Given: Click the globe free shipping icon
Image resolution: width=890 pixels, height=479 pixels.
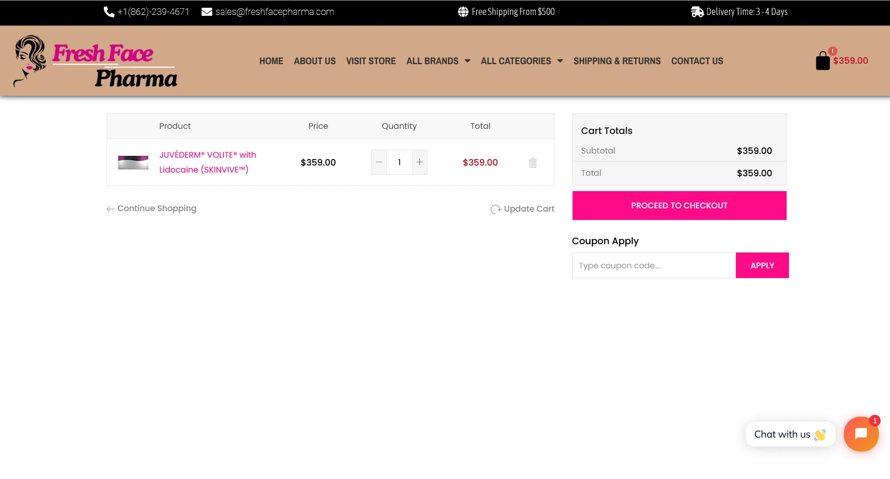Looking at the screenshot, I should (463, 12).
